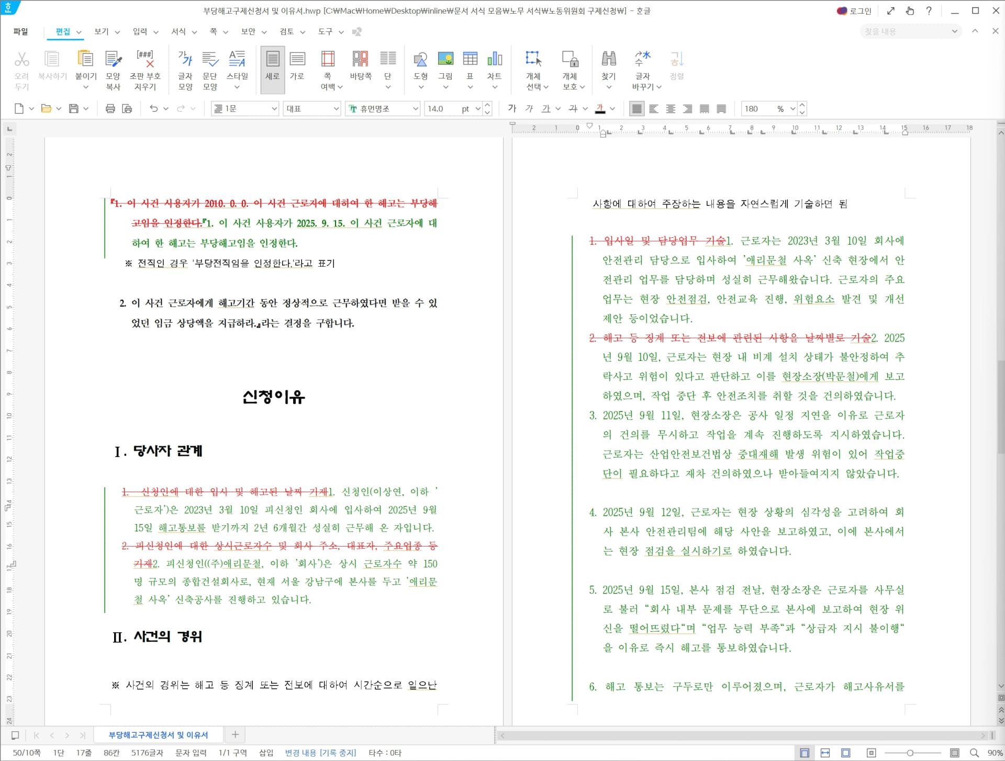Image resolution: width=1005 pixels, height=761 pixels.
Task: Toggle italic text formatting
Action: (x=529, y=109)
